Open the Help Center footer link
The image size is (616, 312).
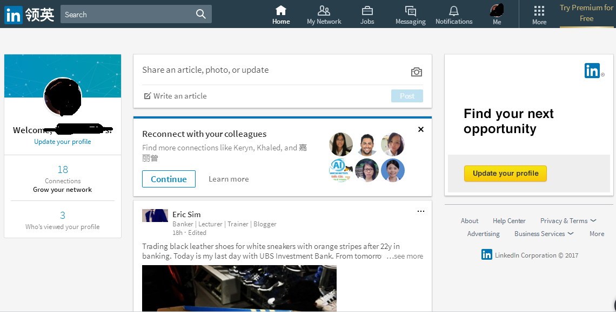[x=509, y=221]
